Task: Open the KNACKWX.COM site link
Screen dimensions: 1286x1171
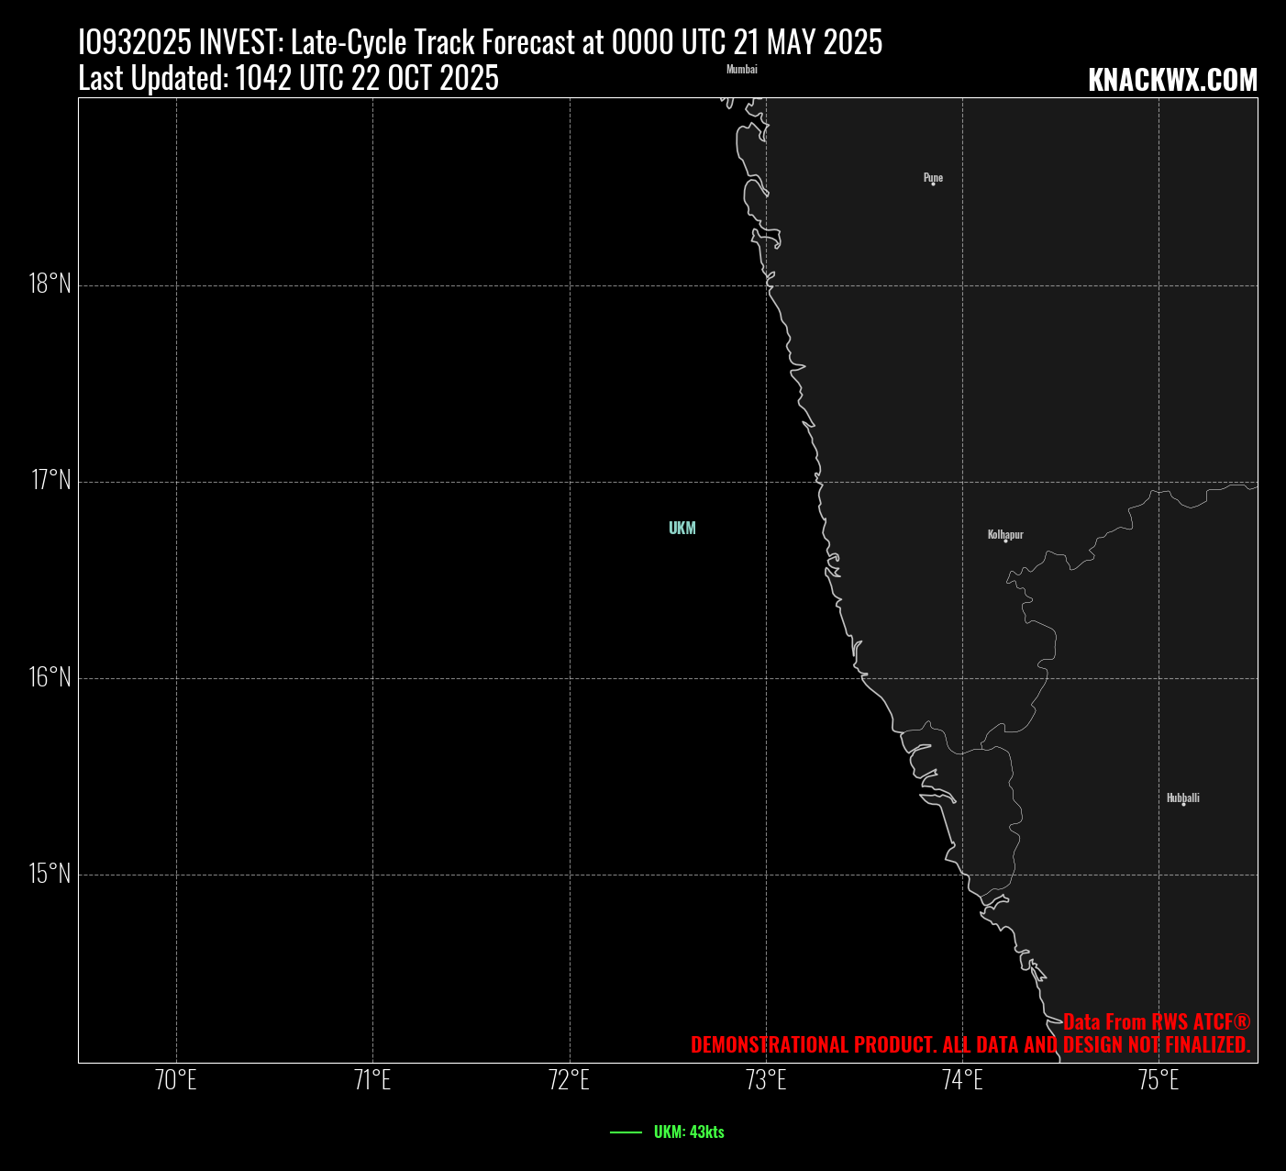Action: (x=1171, y=81)
